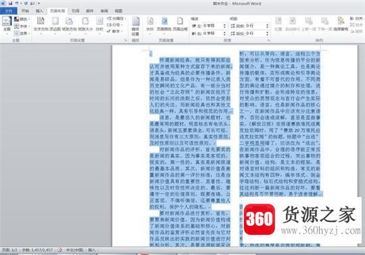Click the right indent spinner arrows
This screenshot has width=365, height=255.
point(224,34)
